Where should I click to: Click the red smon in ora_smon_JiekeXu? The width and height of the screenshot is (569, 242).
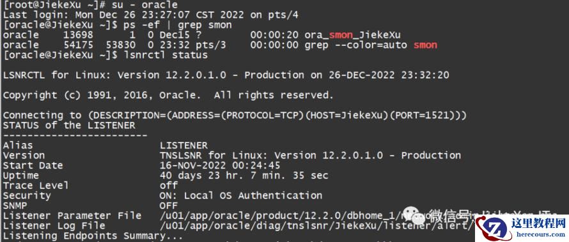pos(341,34)
